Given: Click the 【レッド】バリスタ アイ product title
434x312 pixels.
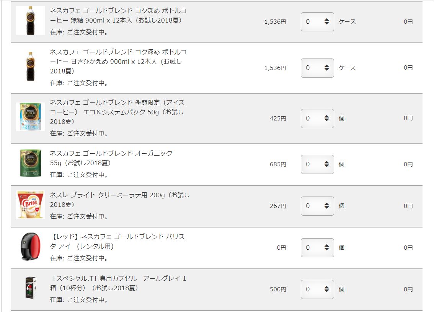Looking at the screenshot, I should 117,242.
